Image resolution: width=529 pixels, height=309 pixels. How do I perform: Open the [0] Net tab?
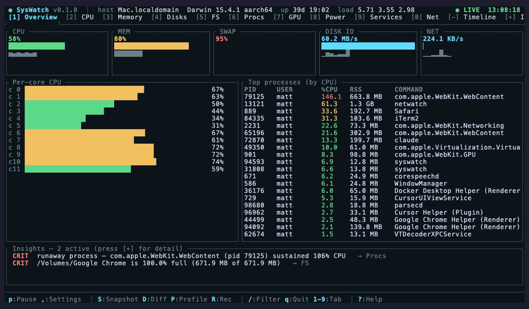pyautogui.click(x=425, y=17)
